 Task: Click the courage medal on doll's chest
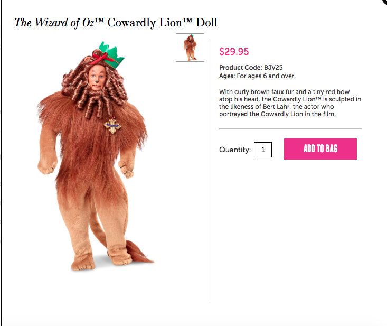click(x=112, y=126)
